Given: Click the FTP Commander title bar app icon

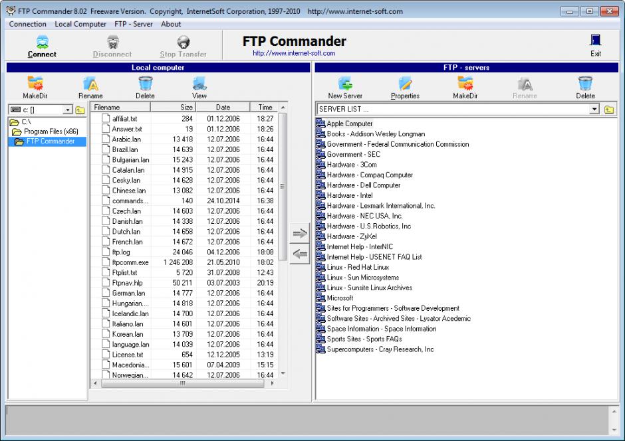Looking at the screenshot, I should [x=11, y=11].
